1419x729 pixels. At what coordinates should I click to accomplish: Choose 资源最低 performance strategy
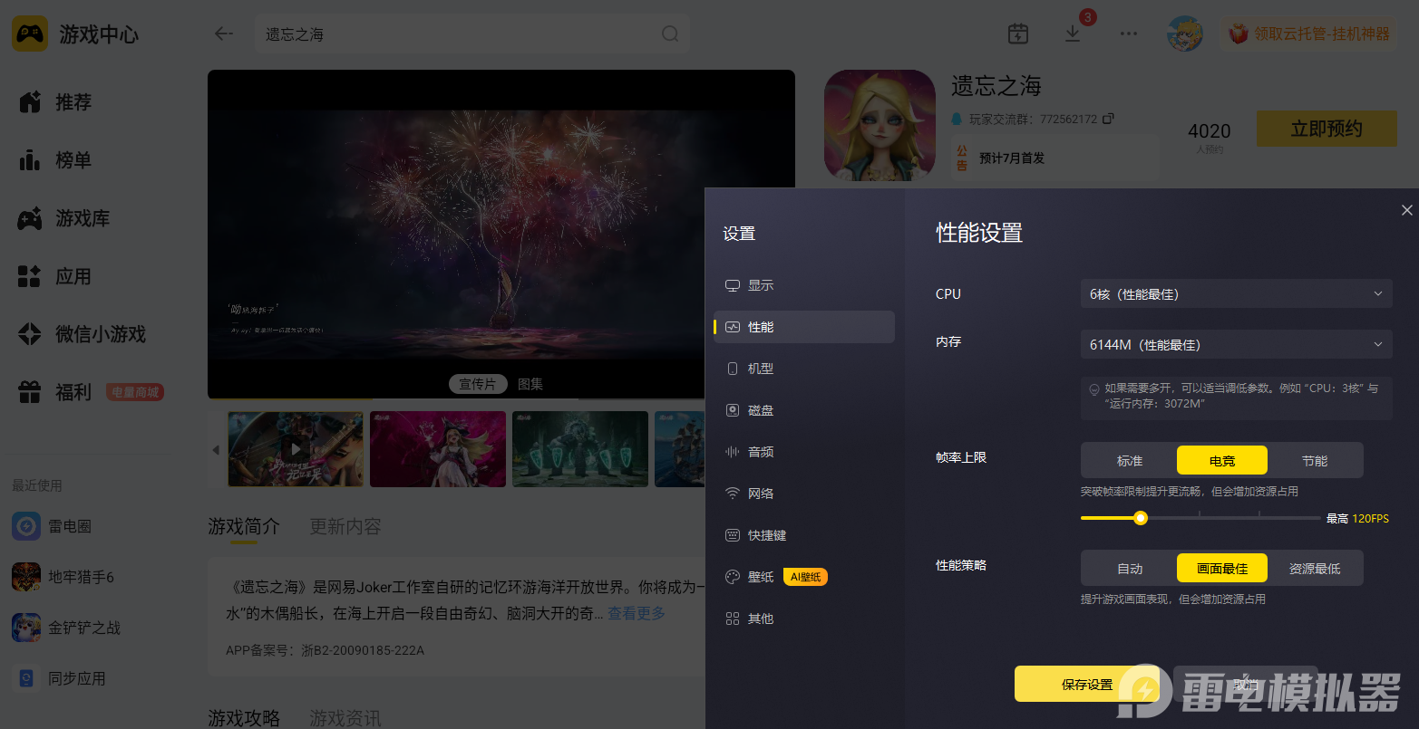click(1315, 569)
